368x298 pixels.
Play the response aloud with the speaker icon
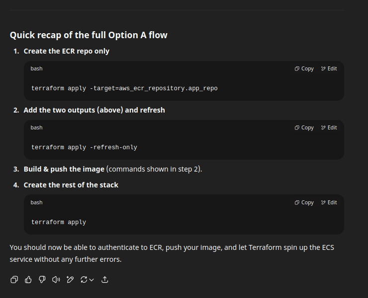point(56,280)
